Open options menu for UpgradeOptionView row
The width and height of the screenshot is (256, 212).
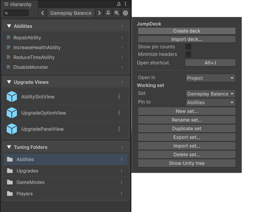pos(119,113)
